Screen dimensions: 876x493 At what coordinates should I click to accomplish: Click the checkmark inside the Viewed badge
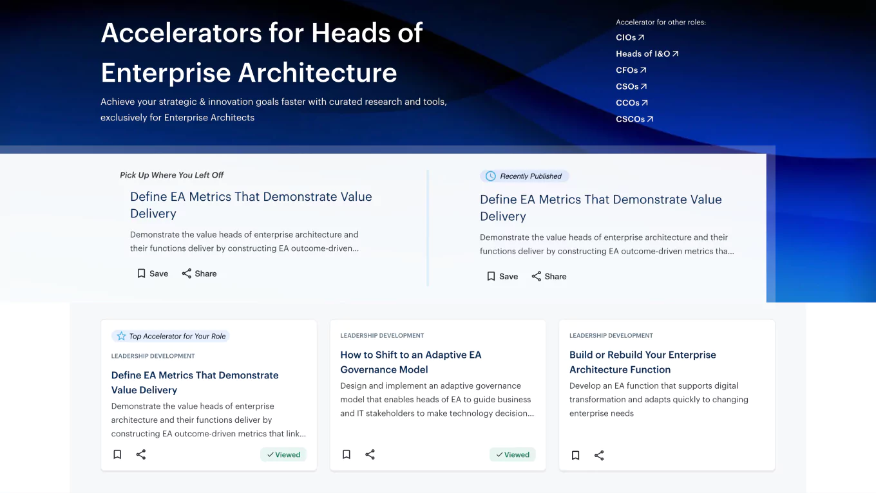tap(270, 454)
